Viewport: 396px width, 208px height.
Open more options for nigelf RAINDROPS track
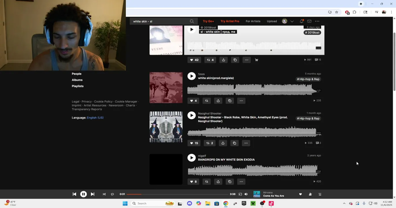coord(241,182)
